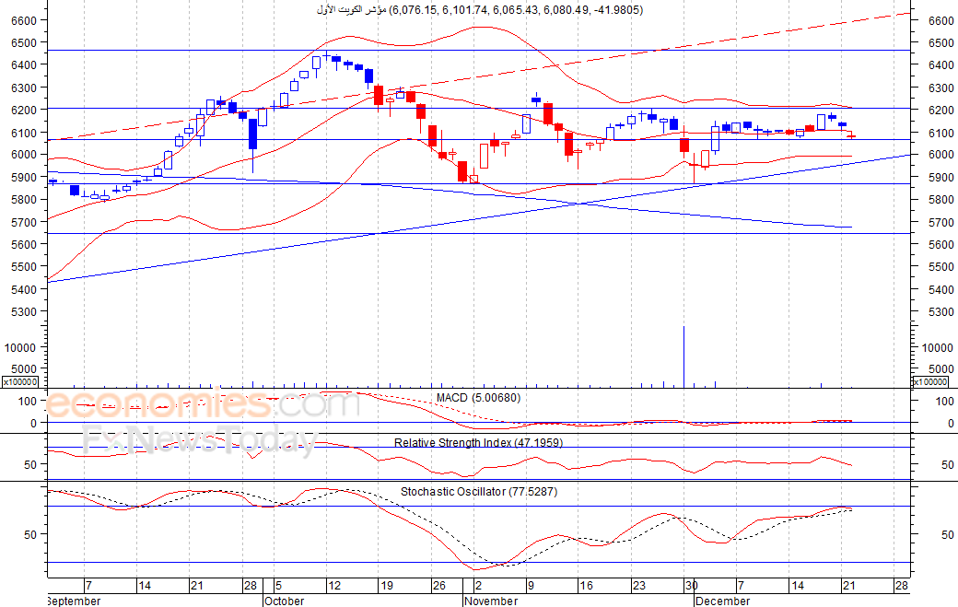Click the 6600 price level on right axis
This screenshot has height=607, width=958.
940,21
